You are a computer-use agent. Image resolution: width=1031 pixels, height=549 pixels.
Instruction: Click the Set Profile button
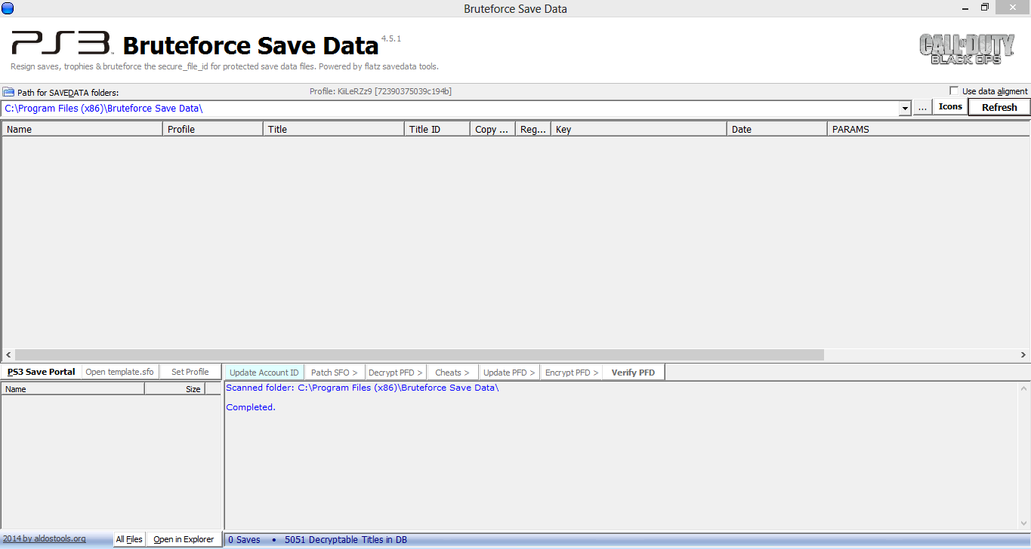pyautogui.click(x=190, y=372)
